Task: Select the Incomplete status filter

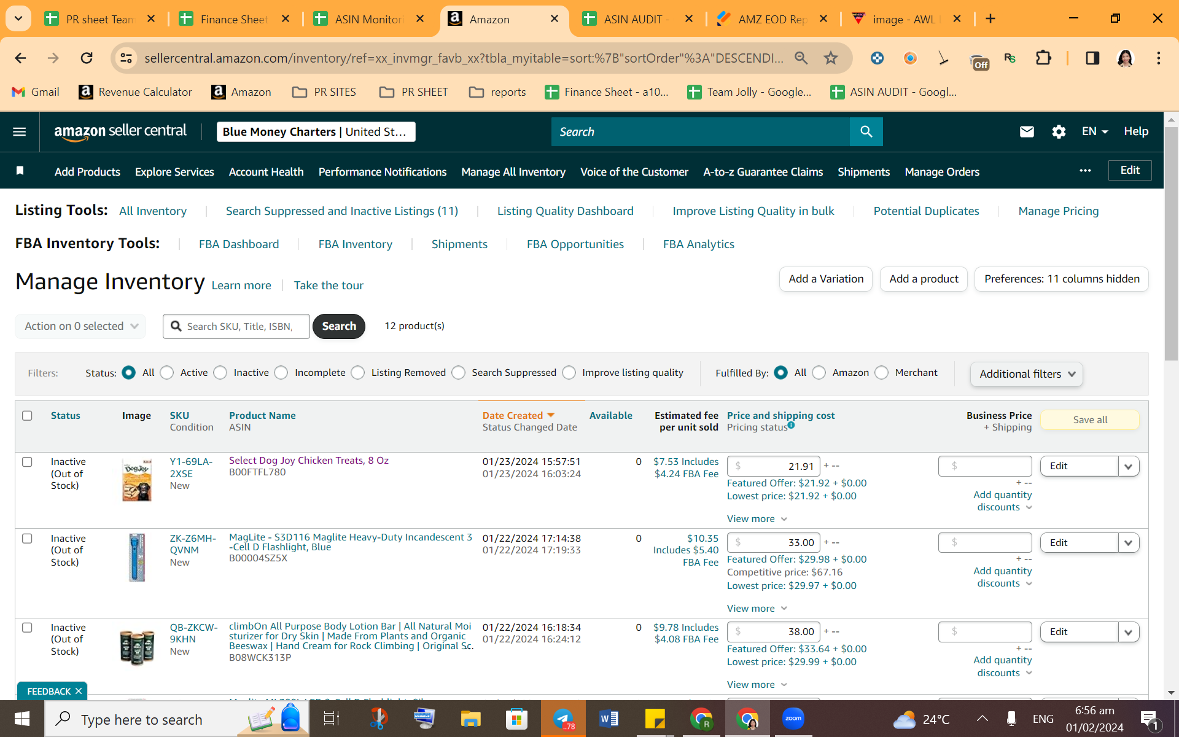Action: coord(281,373)
